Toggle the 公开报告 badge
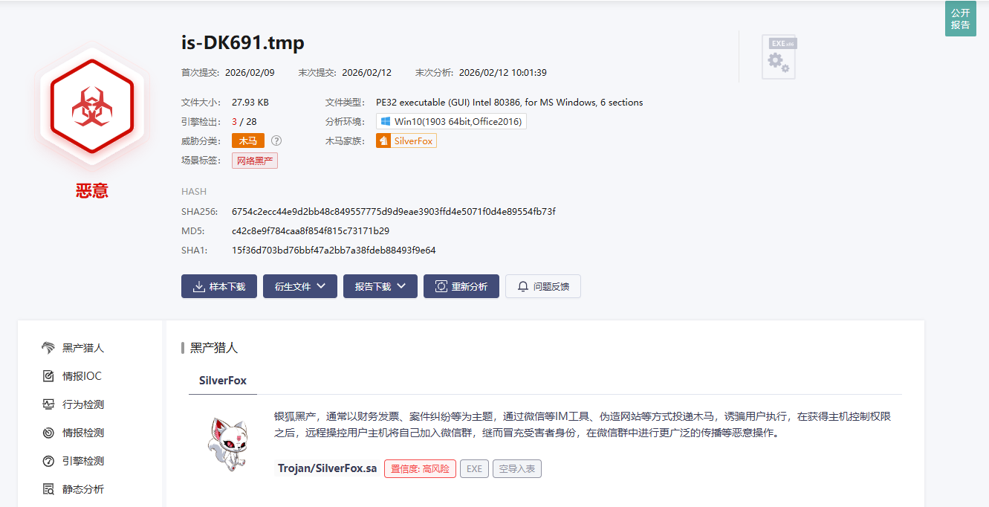This screenshot has width=989, height=507. click(x=960, y=19)
